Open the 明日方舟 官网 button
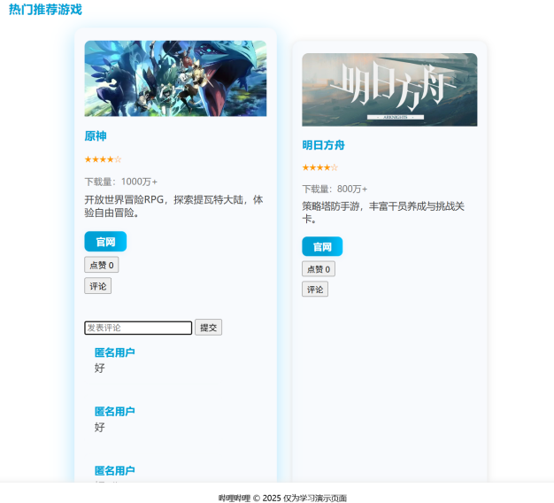The height and width of the screenshot is (503, 554). point(322,246)
